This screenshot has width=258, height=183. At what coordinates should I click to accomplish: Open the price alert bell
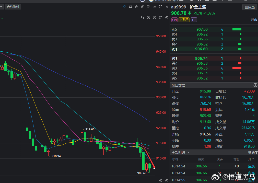131,7
